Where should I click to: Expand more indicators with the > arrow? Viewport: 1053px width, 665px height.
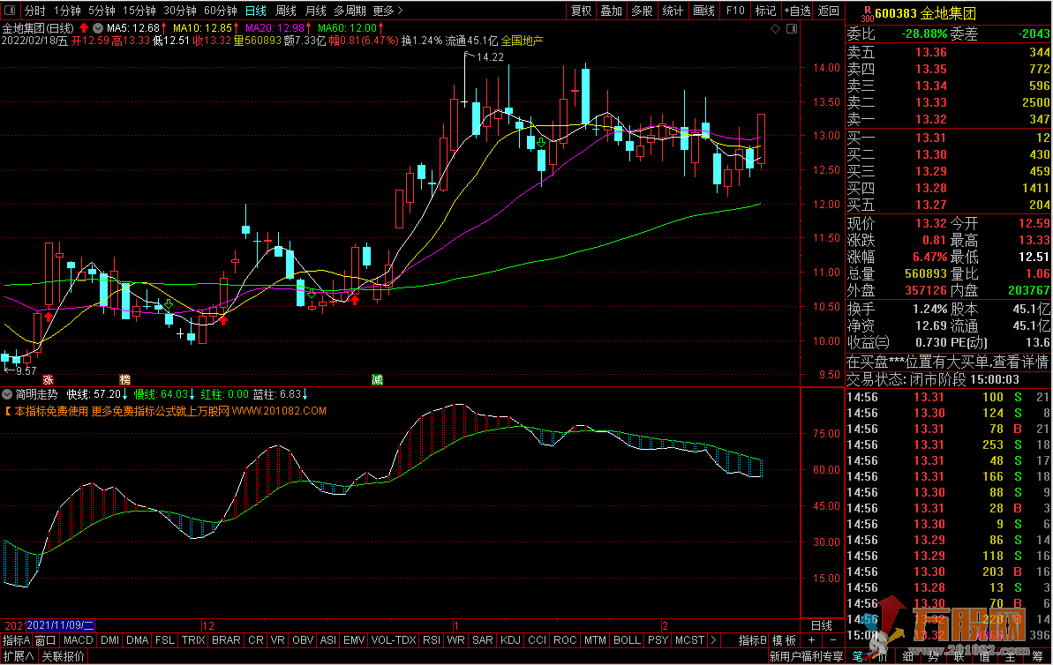coord(713,640)
